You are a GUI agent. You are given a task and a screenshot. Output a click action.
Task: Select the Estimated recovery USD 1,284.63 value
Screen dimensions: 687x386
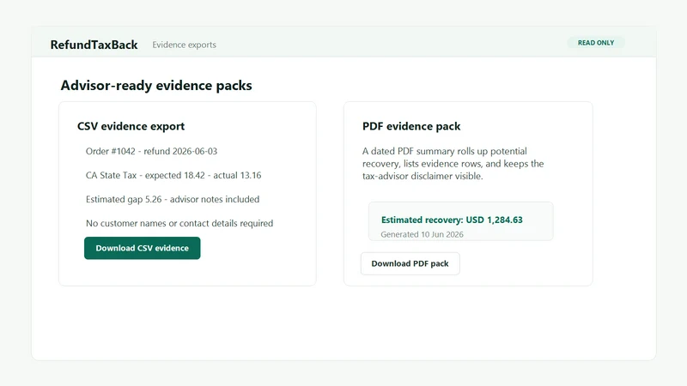pos(452,220)
